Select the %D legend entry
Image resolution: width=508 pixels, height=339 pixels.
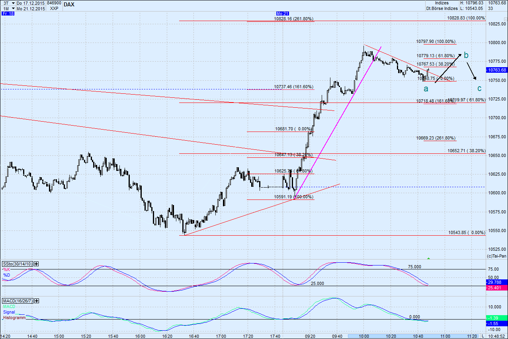point(6,275)
